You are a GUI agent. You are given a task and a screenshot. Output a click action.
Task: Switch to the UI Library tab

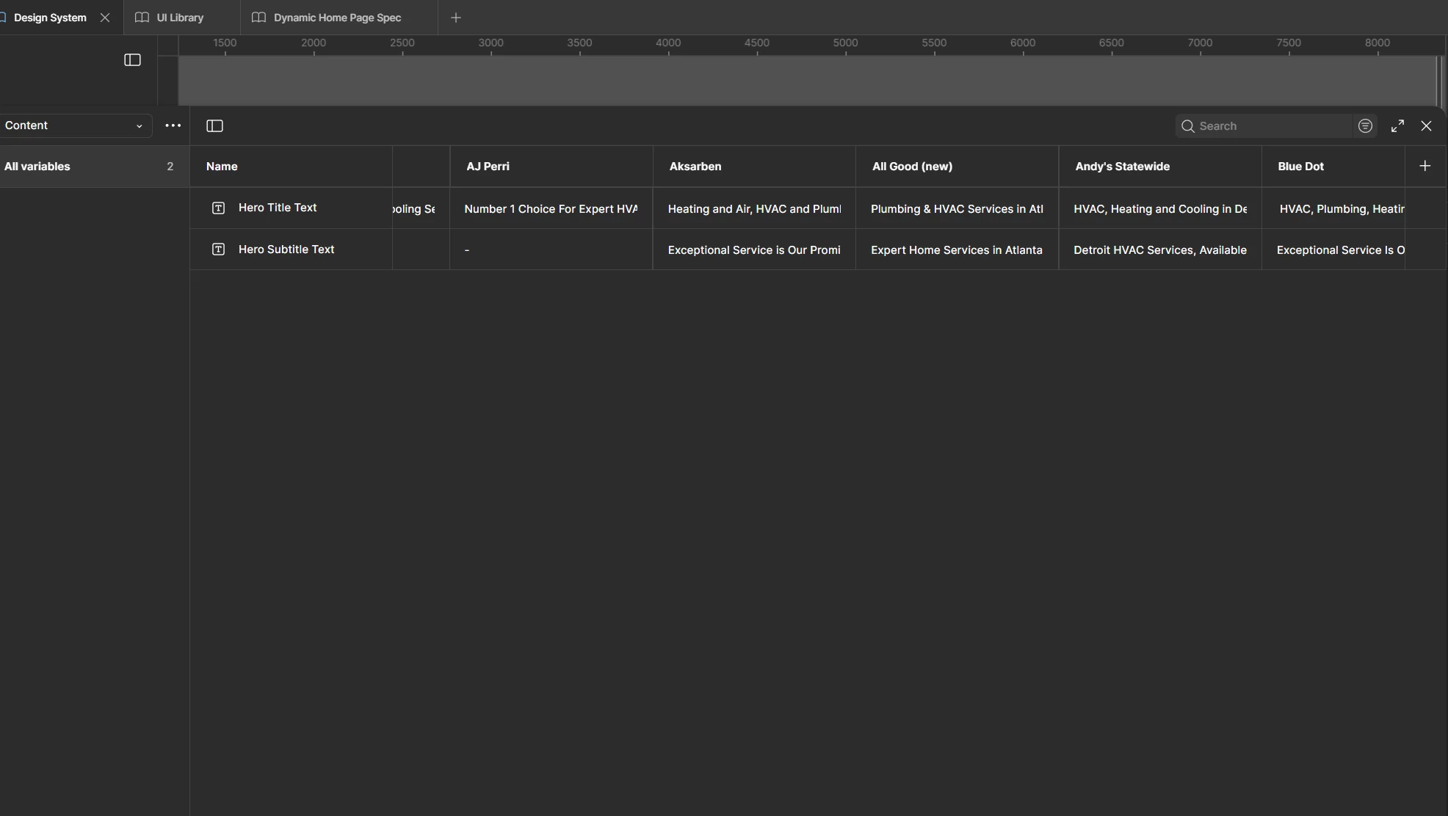[180, 18]
